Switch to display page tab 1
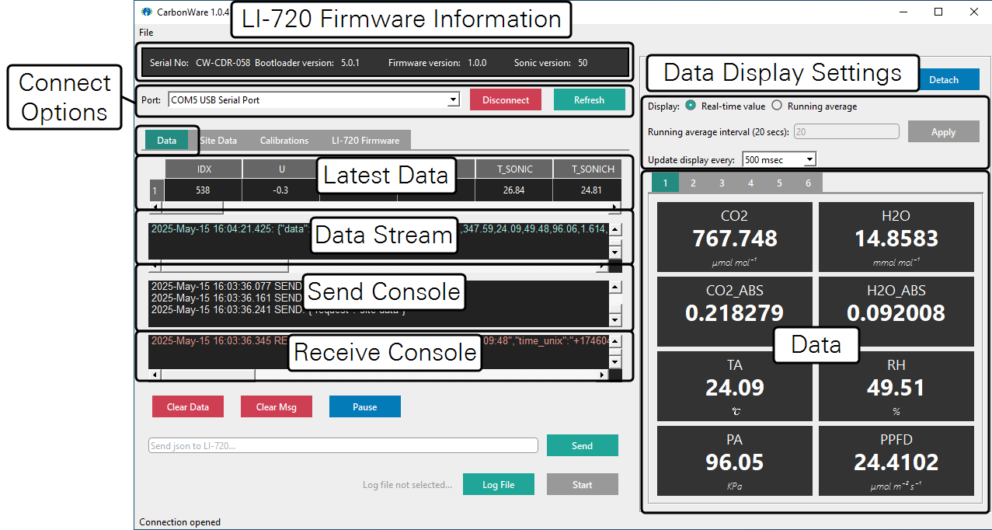The image size is (992, 530). click(x=666, y=183)
